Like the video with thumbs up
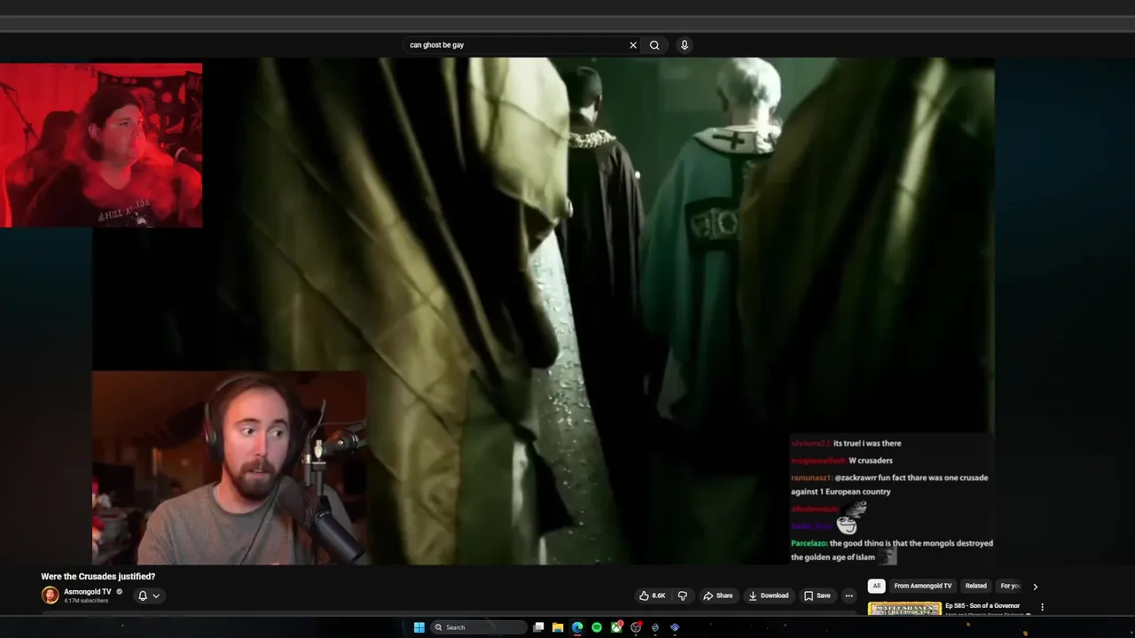This screenshot has width=1135, height=638. click(653, 595)
